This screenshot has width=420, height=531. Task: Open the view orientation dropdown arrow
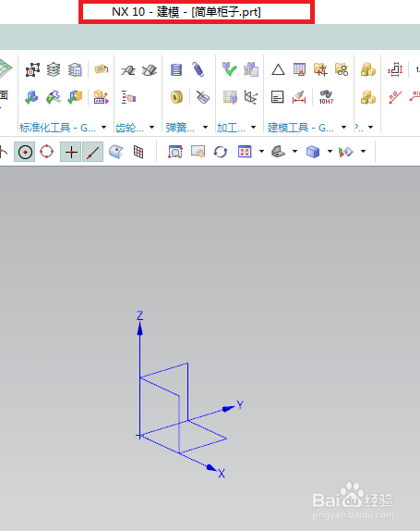(x=294, y=152)
